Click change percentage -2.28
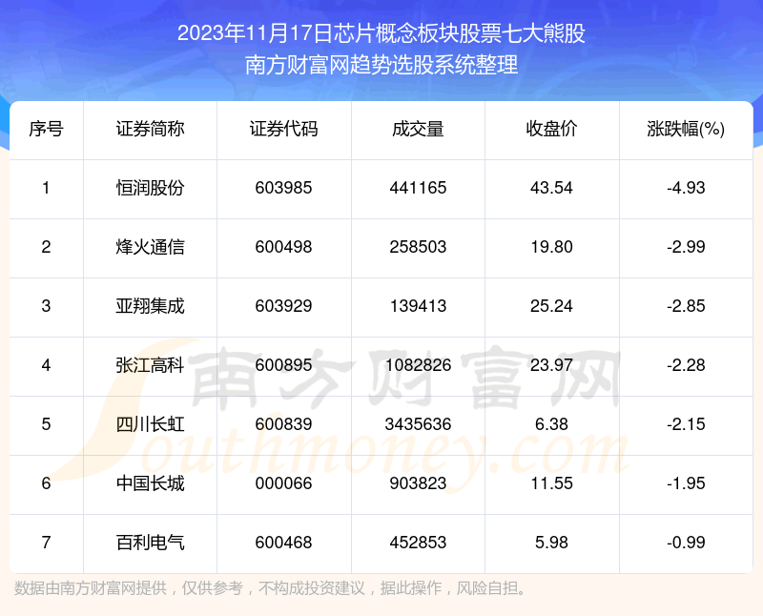This screenshot has height=616, width=763. [686, 365]
